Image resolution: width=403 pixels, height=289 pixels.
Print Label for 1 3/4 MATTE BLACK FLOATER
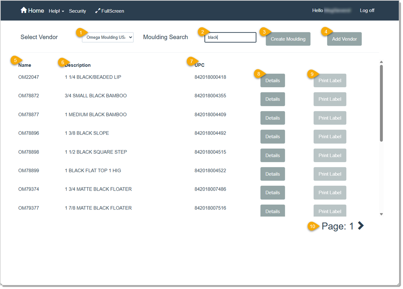point(330,192)
